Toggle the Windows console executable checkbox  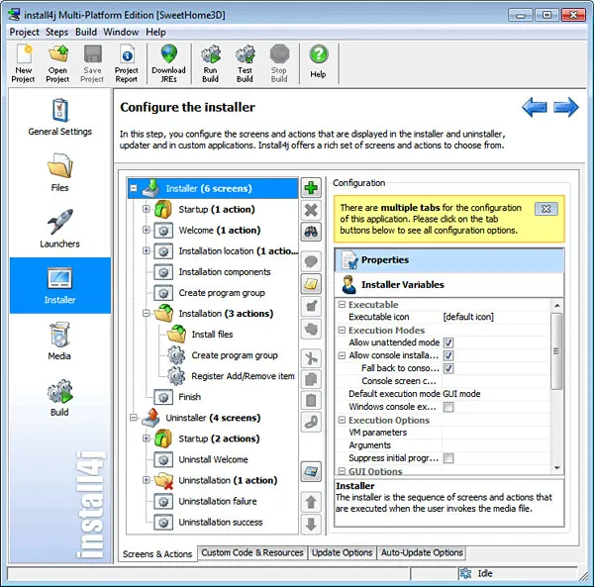tap(448, 407)
